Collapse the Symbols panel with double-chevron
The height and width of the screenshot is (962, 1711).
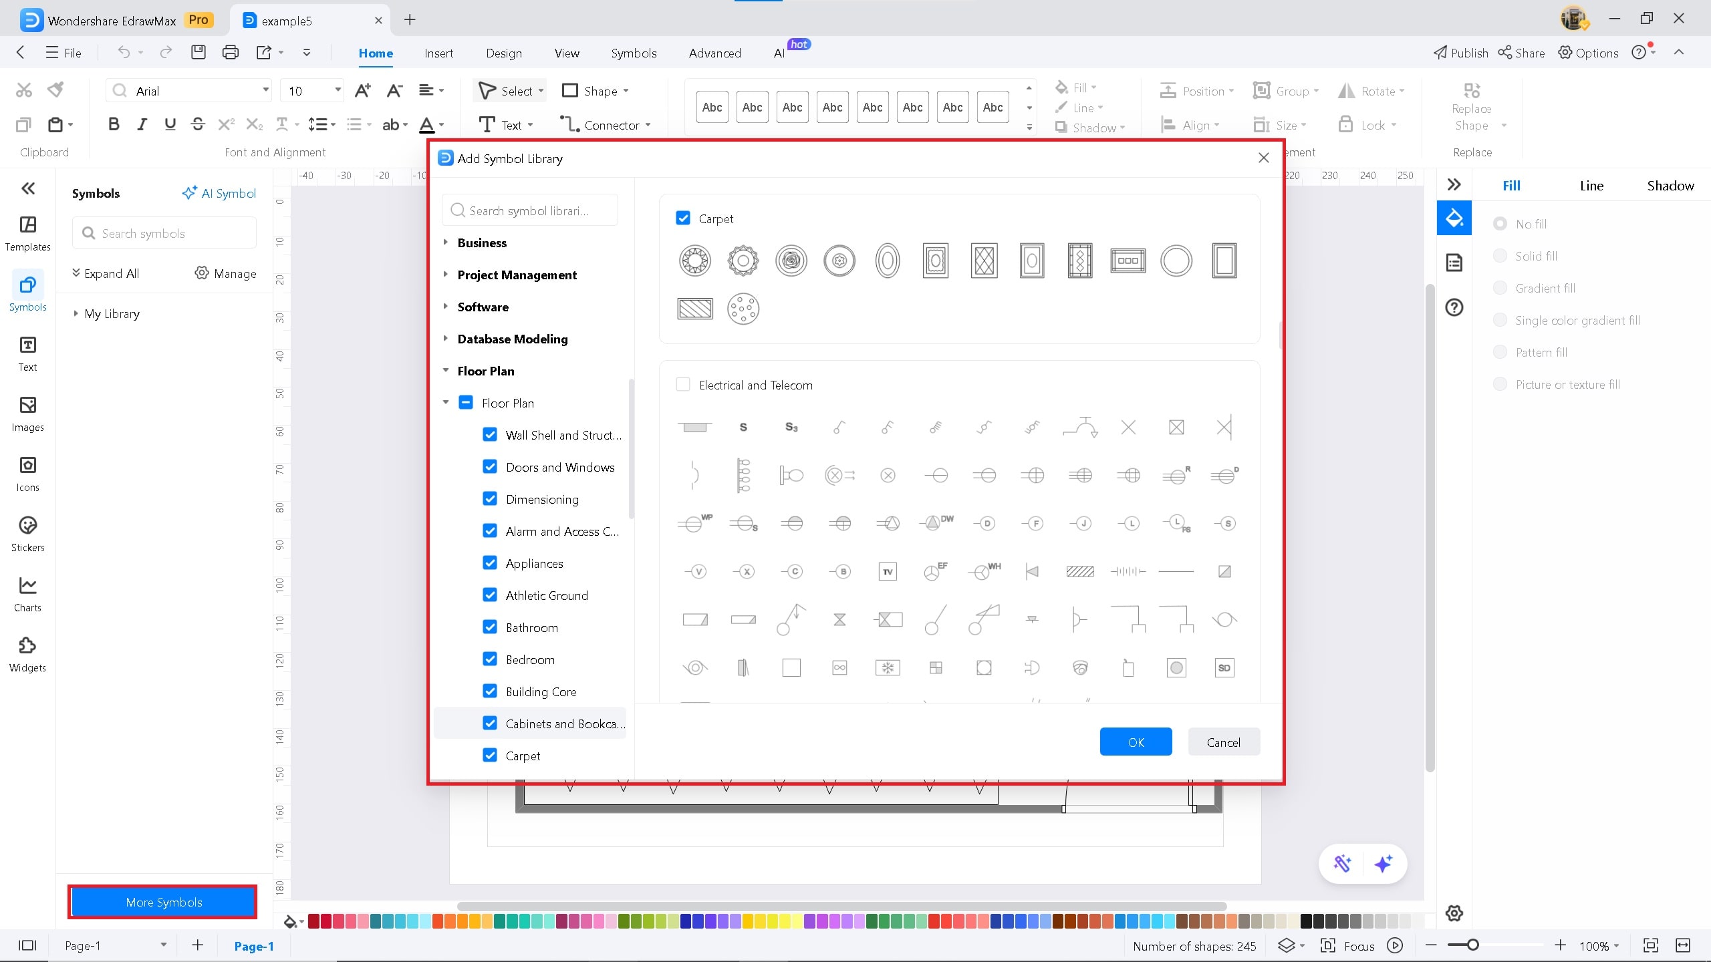click(x=28, y=188)
